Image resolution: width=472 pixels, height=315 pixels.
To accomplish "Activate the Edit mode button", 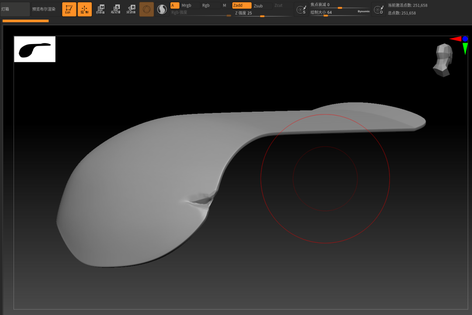I will click(x=69, y=9).
